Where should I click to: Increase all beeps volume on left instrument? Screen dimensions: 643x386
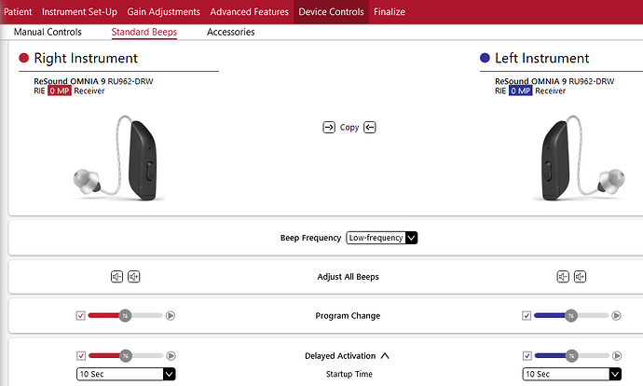click(581, 277)
